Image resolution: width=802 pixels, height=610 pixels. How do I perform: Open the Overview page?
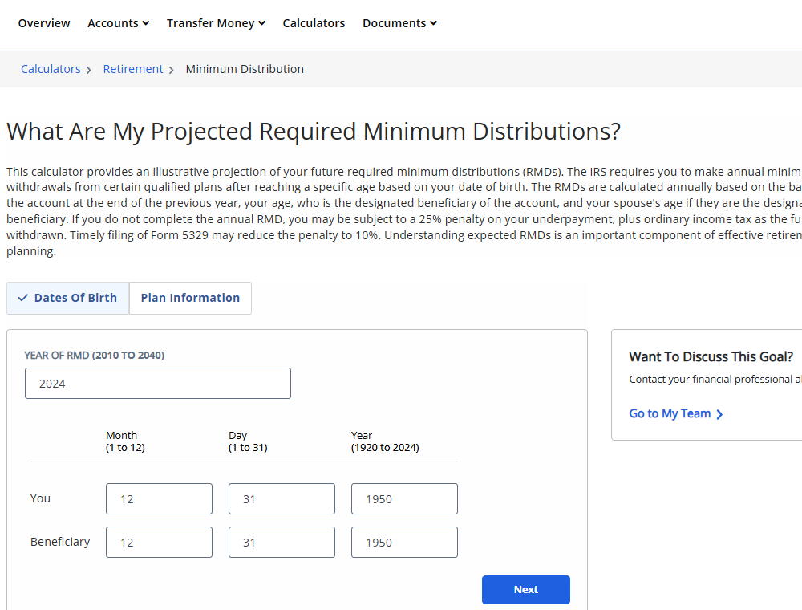44,23
